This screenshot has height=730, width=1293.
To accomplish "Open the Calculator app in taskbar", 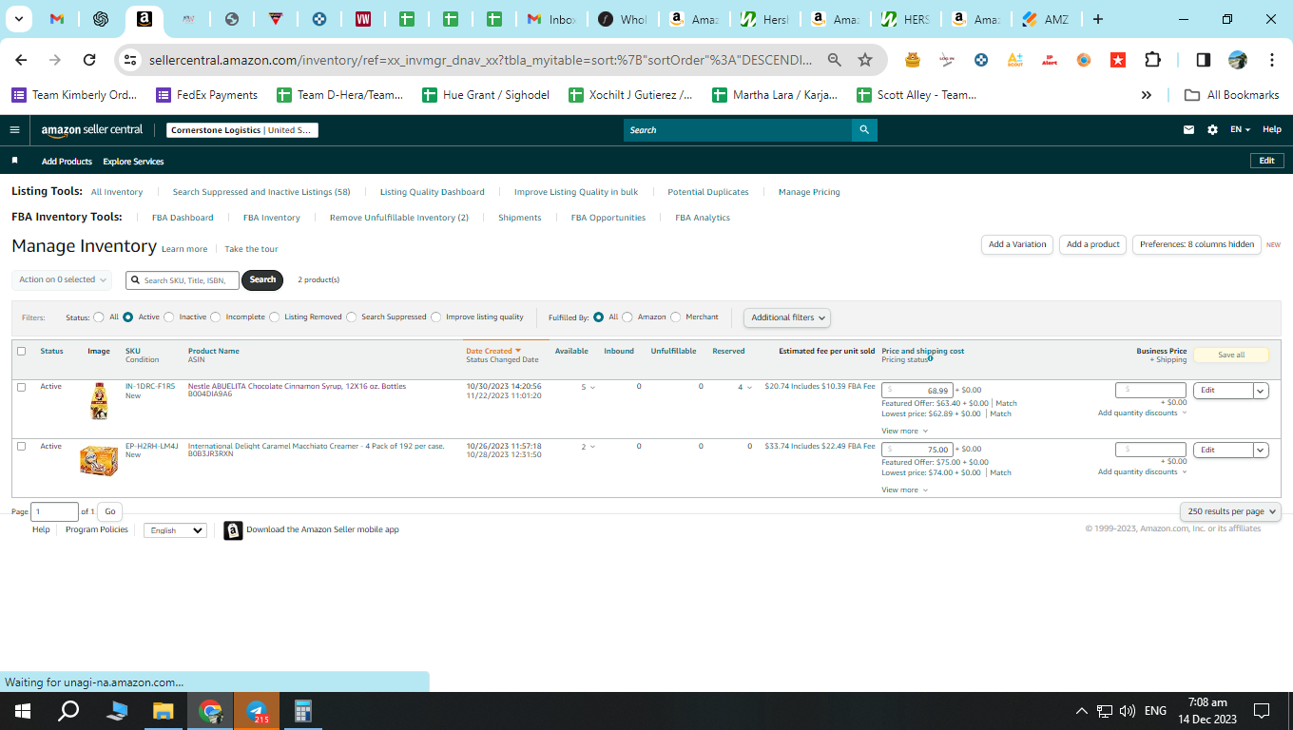I will pyautogui.click(x=303, y=711).
